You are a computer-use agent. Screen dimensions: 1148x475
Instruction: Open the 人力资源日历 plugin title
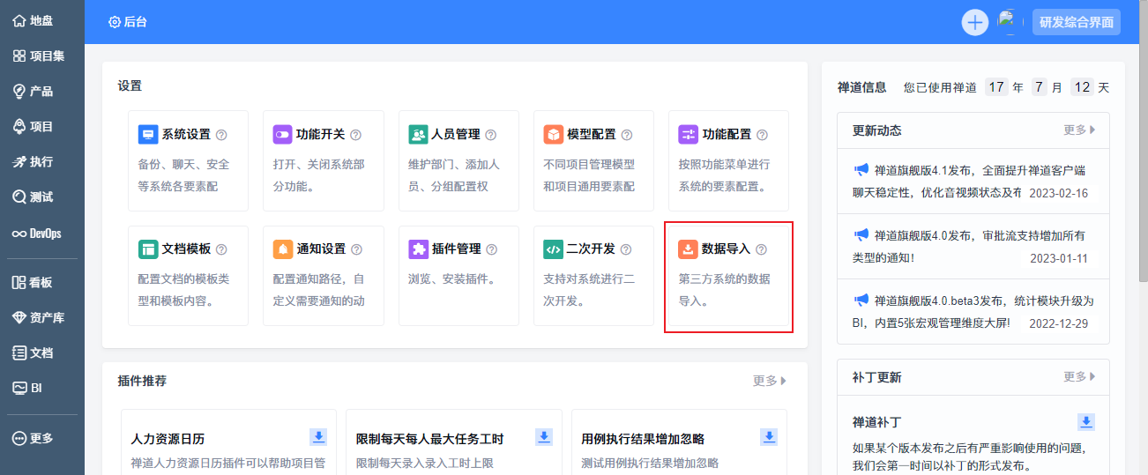pos(168,439)
